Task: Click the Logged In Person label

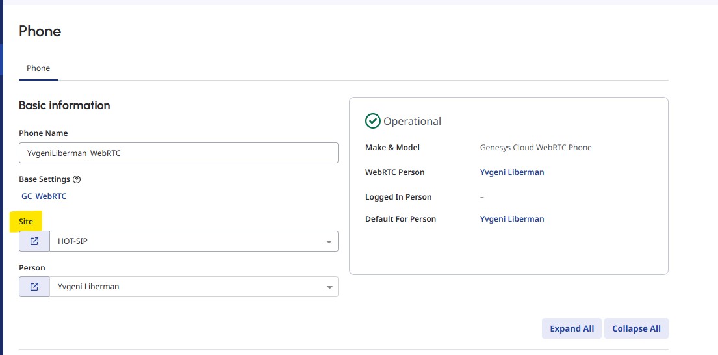Action: [x=398, y=197]
